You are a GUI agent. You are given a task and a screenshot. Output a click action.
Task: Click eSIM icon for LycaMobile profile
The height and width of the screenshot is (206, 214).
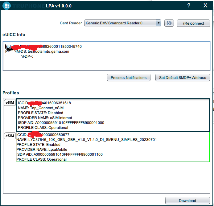pyautogui.click(x=10, y=136)
